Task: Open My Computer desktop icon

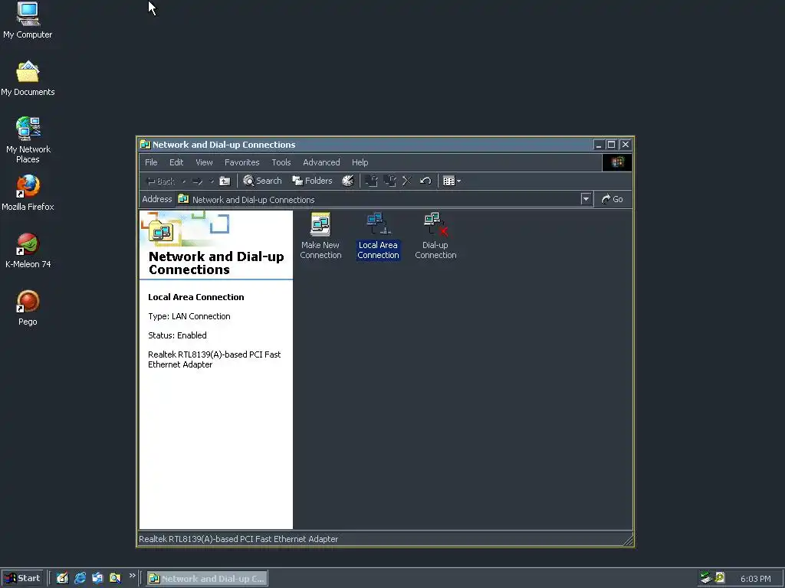Action: point(28,20)
